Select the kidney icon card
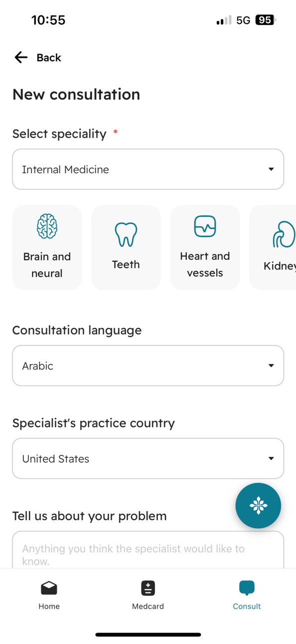 [273, 247]
